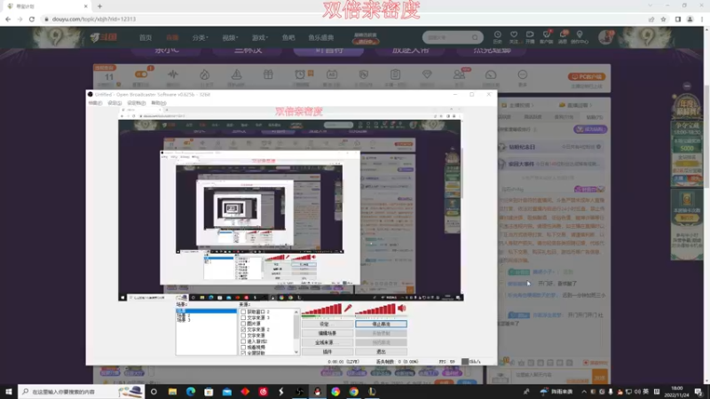710x399 pixels.
Task: Open the 帮助(H) help menu in OBS
Action: (159, 103)
